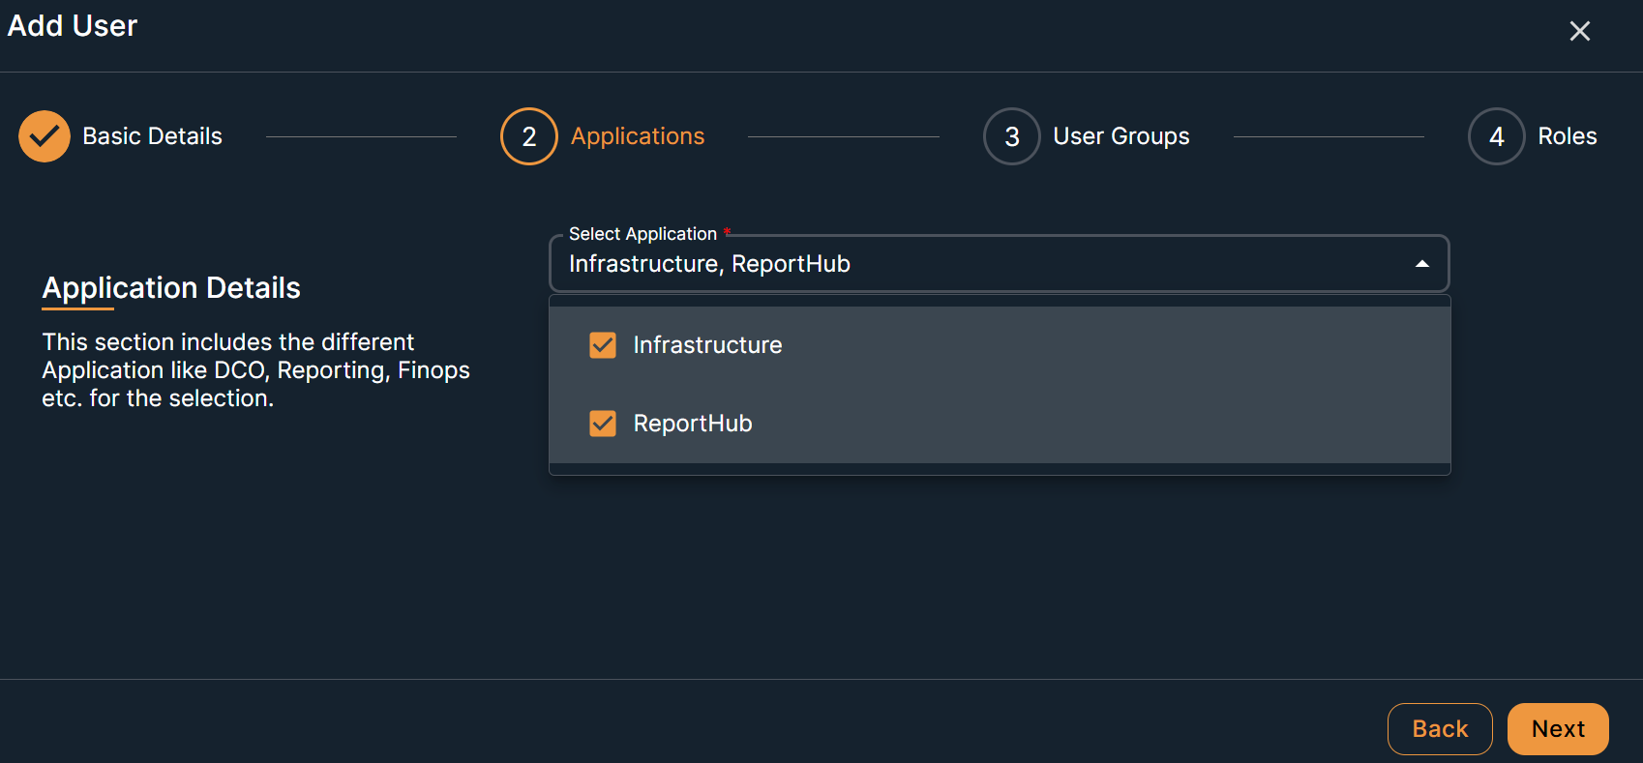
Task: Select the Infrastructure option text in list
Action: (707, 345)
